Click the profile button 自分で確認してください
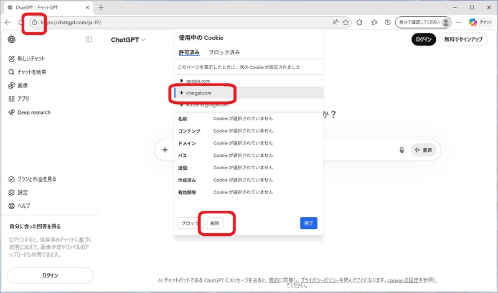498x293 pixels. pos(423,22)
